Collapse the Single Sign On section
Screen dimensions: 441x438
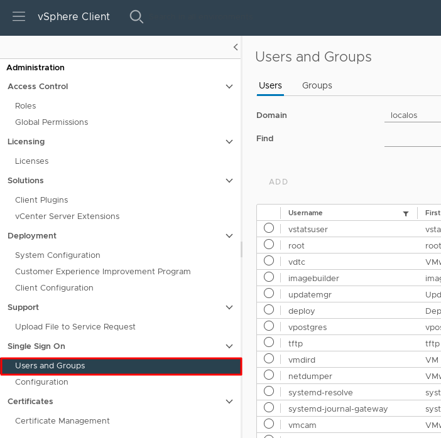click(x=229, y=346)
